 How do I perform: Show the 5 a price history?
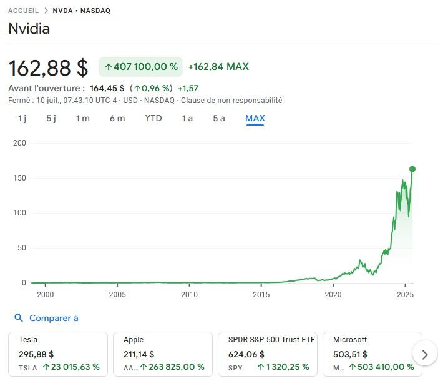219,118
